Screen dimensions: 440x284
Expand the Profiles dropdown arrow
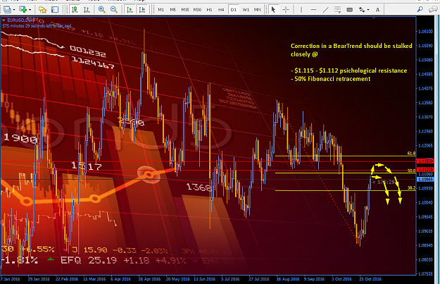pos(30,10)
